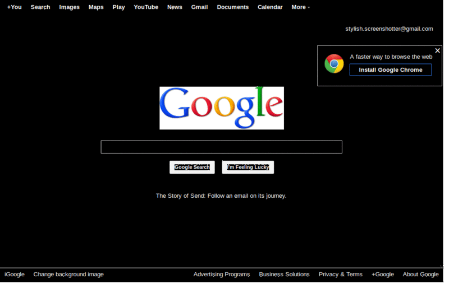Open Play from the top navigation
Screen dimensions: 449x288
(x=118, y=7)
